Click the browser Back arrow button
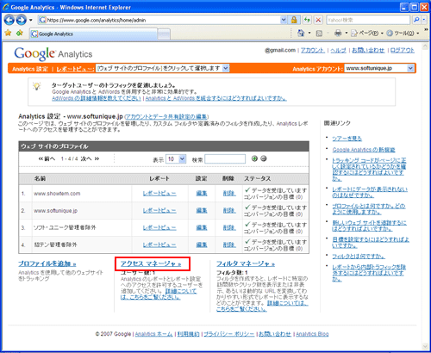This screenshot has width=431, height=353. (x=9, y=20)
